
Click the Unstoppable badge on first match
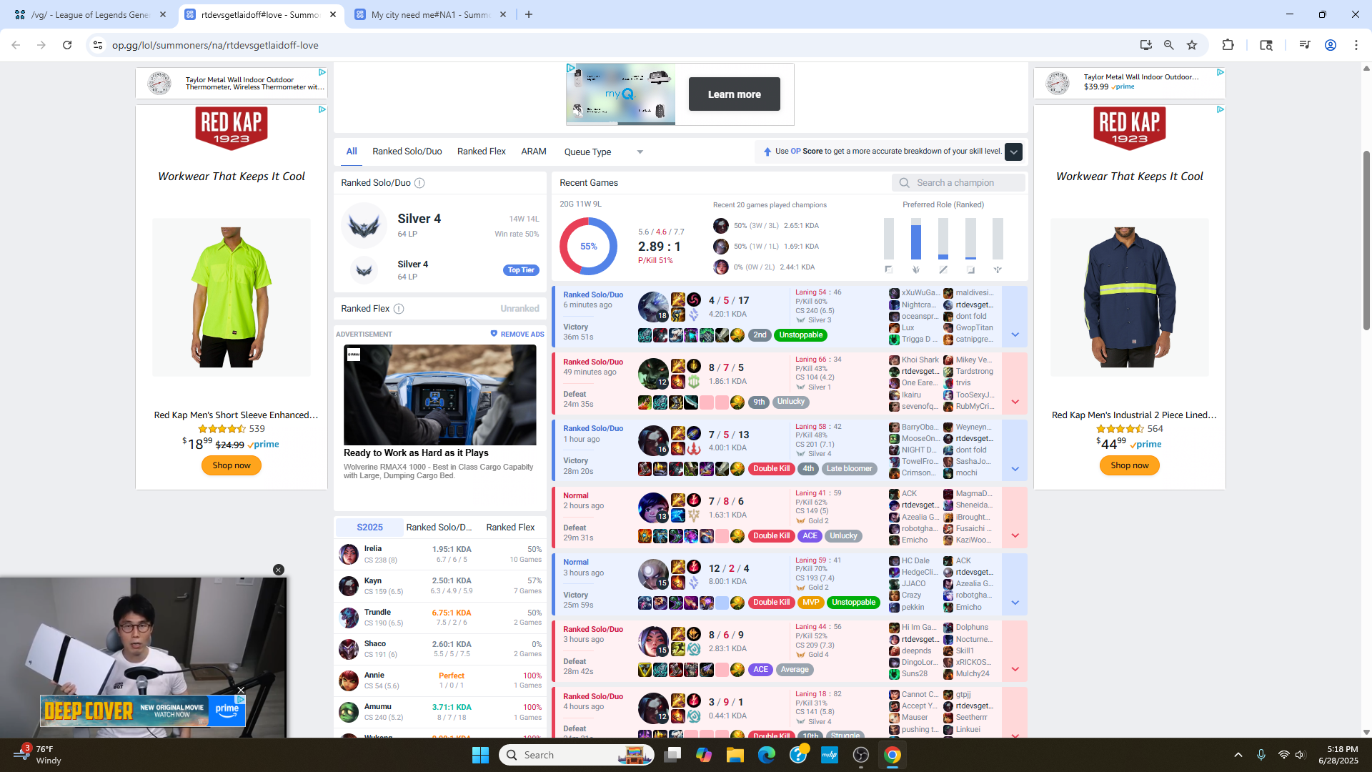tap(800, 335)
